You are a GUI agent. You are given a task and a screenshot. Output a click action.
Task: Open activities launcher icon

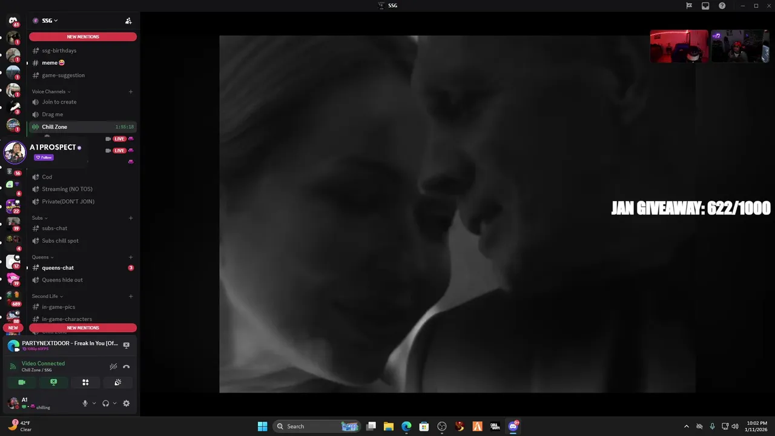tap(85, 382)
